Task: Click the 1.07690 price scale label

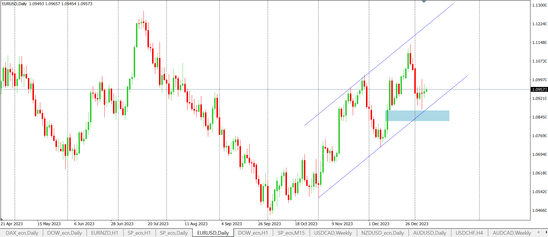Action: (x=539, y=136)
